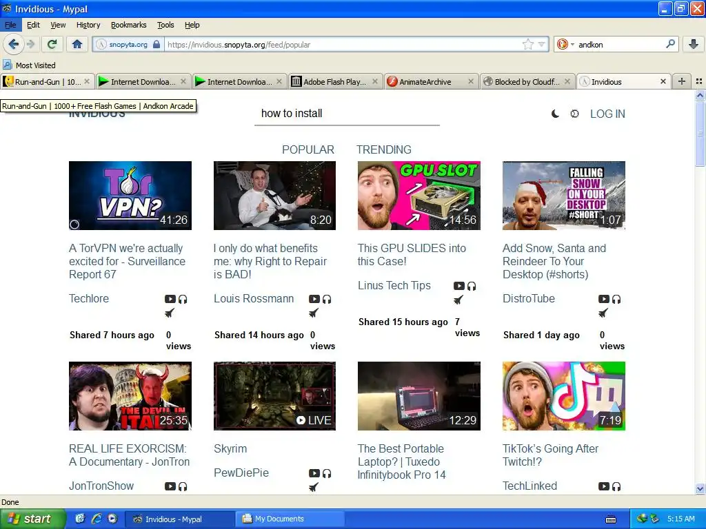Open the Help menu
Viewport: 706px width, 529px height.
[192, 25]
